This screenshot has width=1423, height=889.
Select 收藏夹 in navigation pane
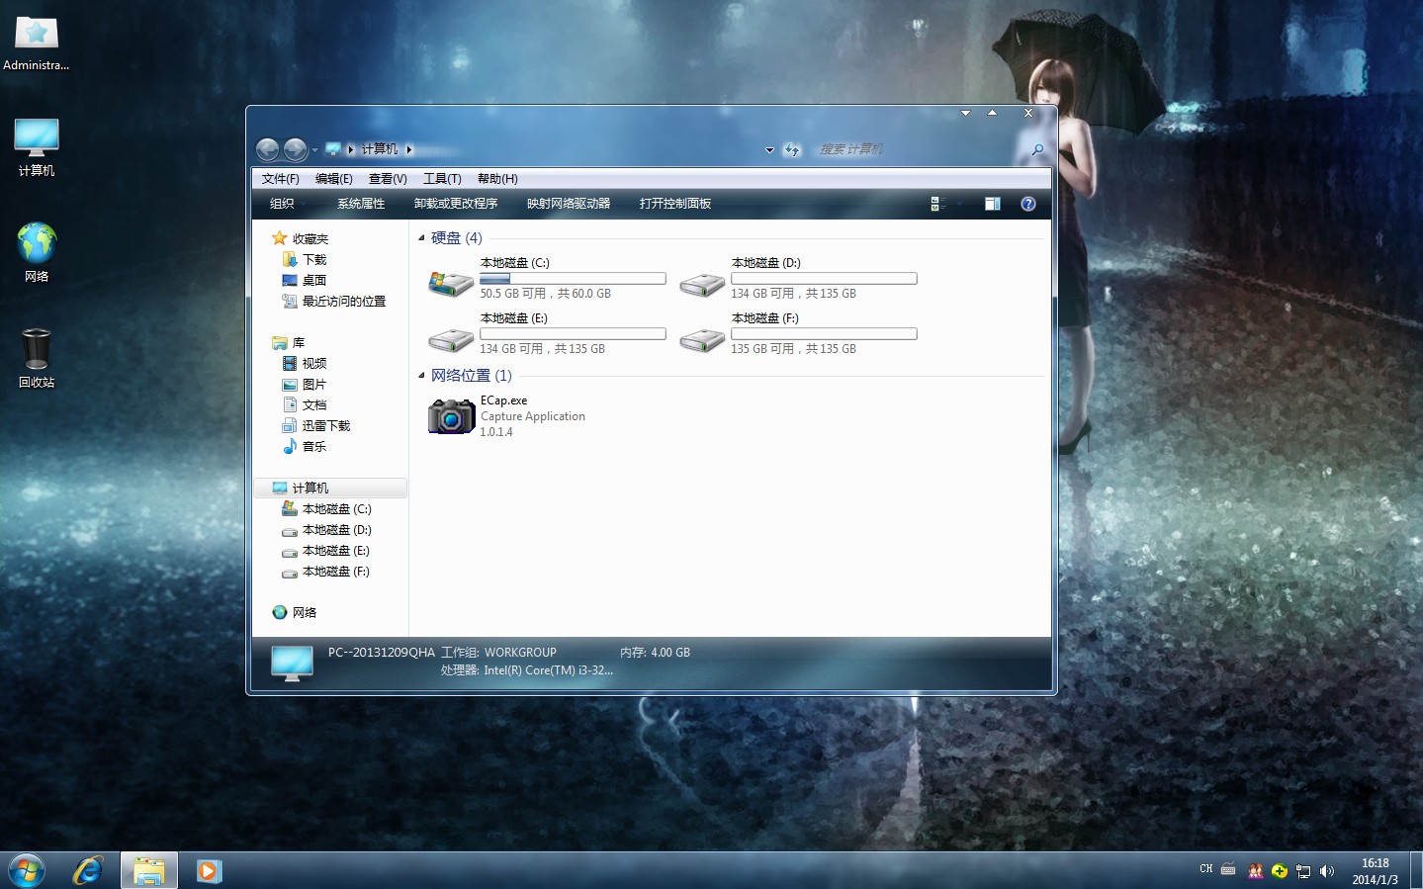tap(300, 238)
